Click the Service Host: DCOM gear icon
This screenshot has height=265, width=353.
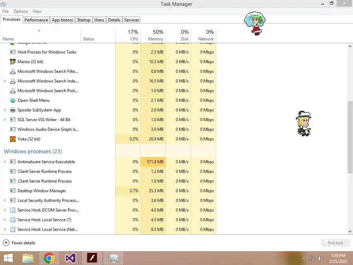[13, 210]
